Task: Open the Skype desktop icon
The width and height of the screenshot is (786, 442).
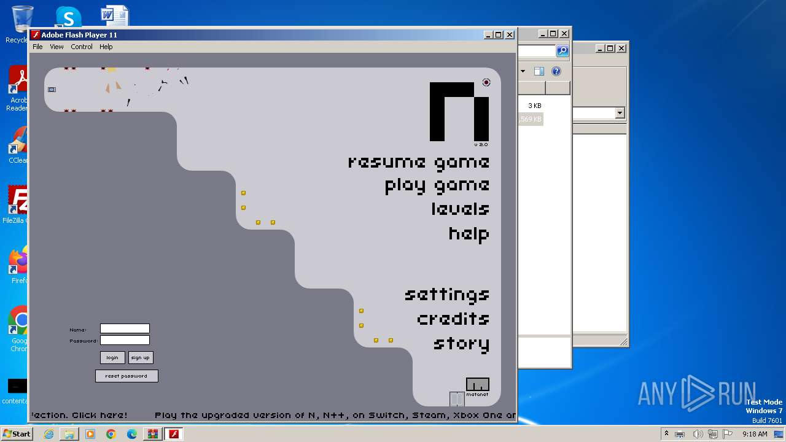Action: tap(68, 17)
